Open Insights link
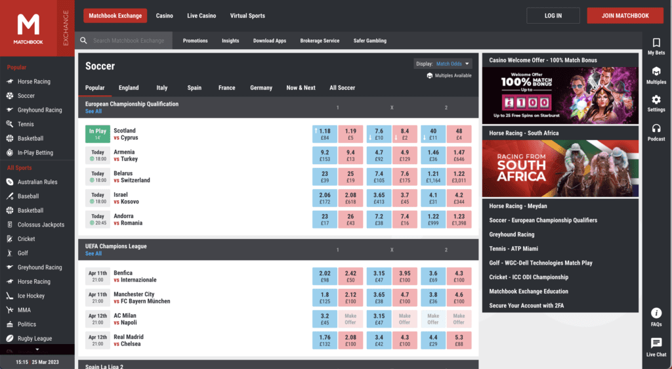The width and height of the screenshot is (672, 369). (x=230, y=41)
